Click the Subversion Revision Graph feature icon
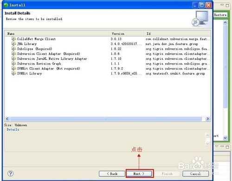The image size is (232, 181). [13, 64]
